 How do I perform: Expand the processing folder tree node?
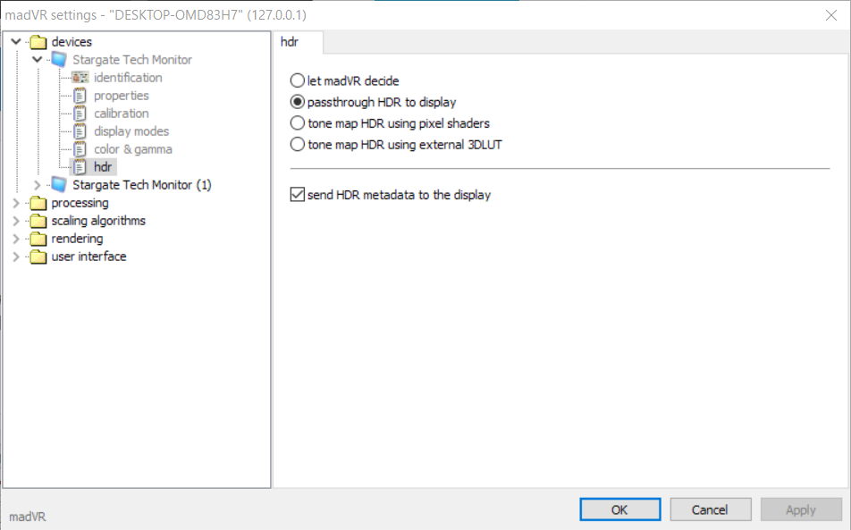[x=16, y=203]
